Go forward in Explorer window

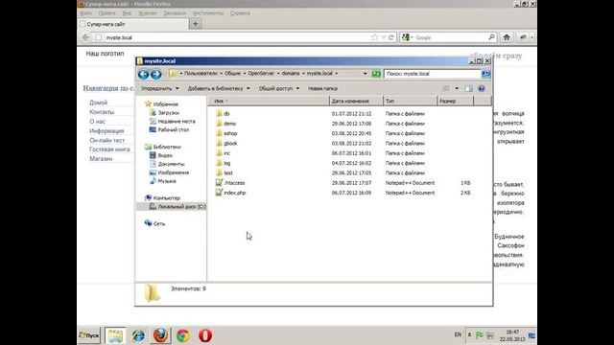pos(155,74)
